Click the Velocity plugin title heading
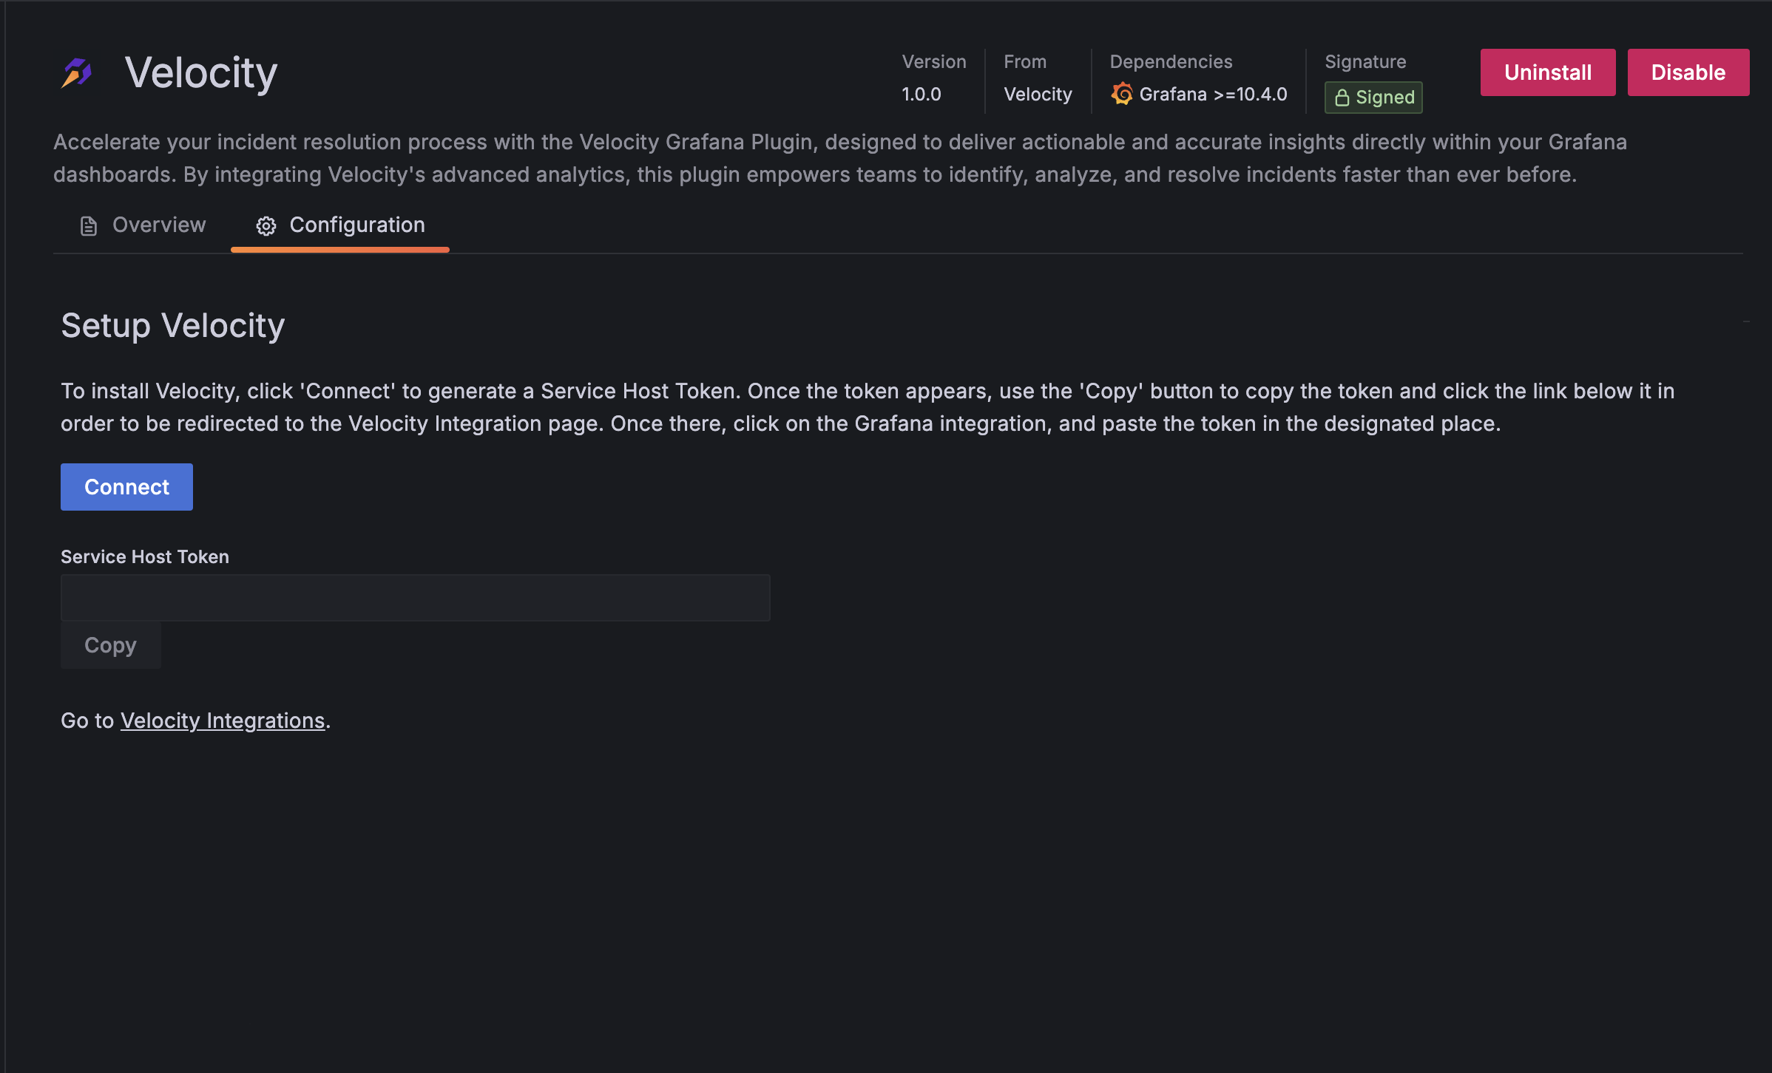 [x=201, y=73]
